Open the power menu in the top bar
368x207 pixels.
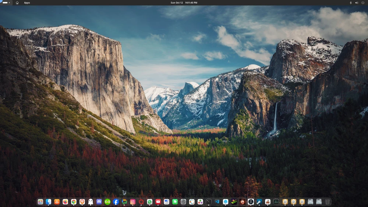click(x=363, y=3)
